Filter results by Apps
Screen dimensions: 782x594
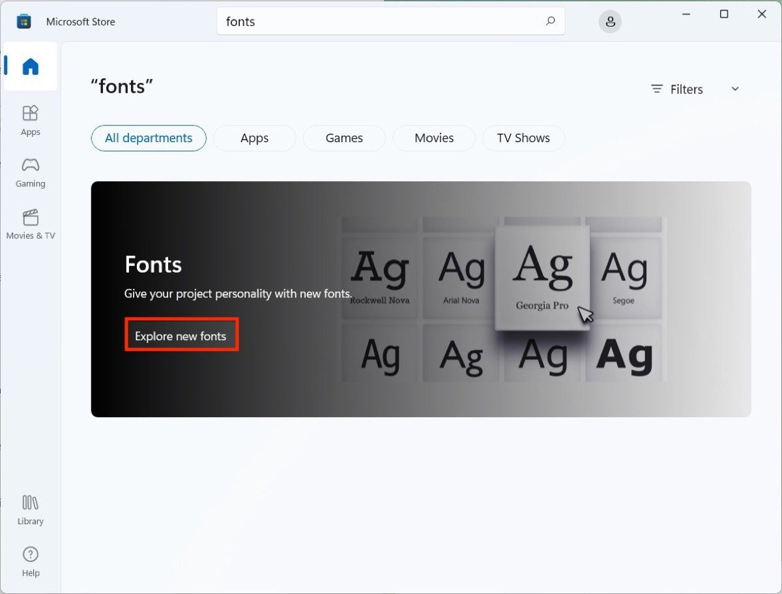[255, 138]
